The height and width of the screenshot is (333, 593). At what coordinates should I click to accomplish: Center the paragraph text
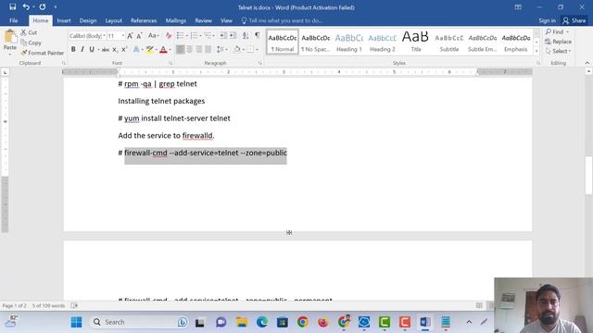click(189, 49)
